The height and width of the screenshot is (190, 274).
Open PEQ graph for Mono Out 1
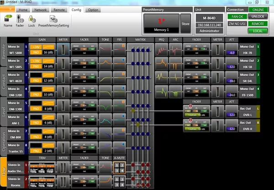(161, 49)
